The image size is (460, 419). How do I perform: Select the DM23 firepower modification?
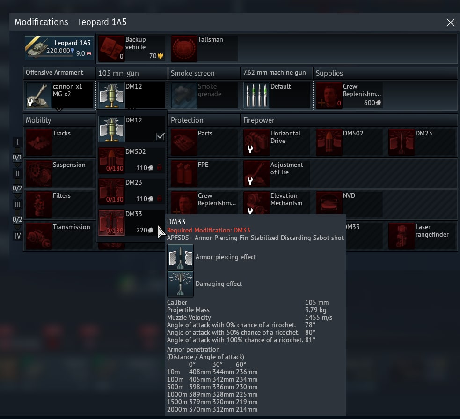(x=422, y=142)
